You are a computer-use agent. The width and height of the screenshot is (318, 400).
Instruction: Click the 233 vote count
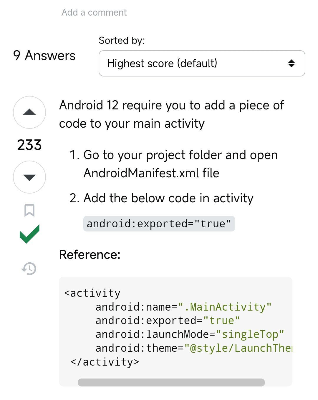(29, 145)
